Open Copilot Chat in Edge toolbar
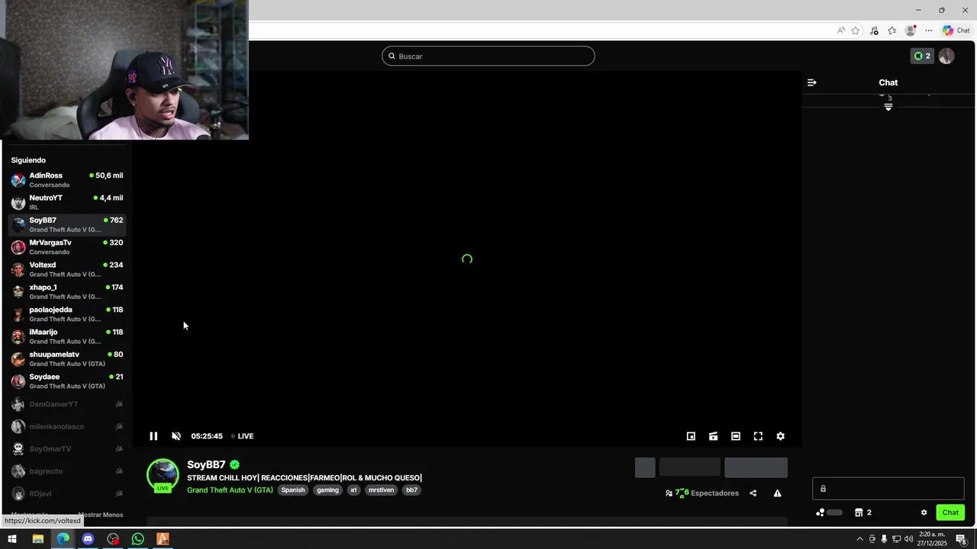The height and width of the screenshot is (549, 977). click(x=956, y=30)
